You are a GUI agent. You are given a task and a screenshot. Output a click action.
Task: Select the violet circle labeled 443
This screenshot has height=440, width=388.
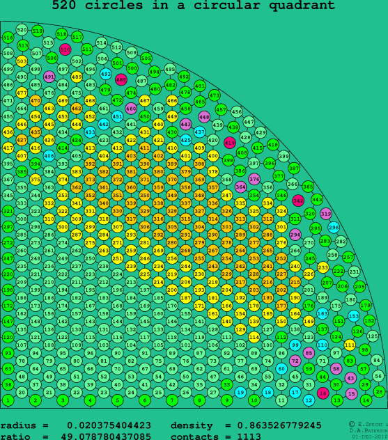185,124
